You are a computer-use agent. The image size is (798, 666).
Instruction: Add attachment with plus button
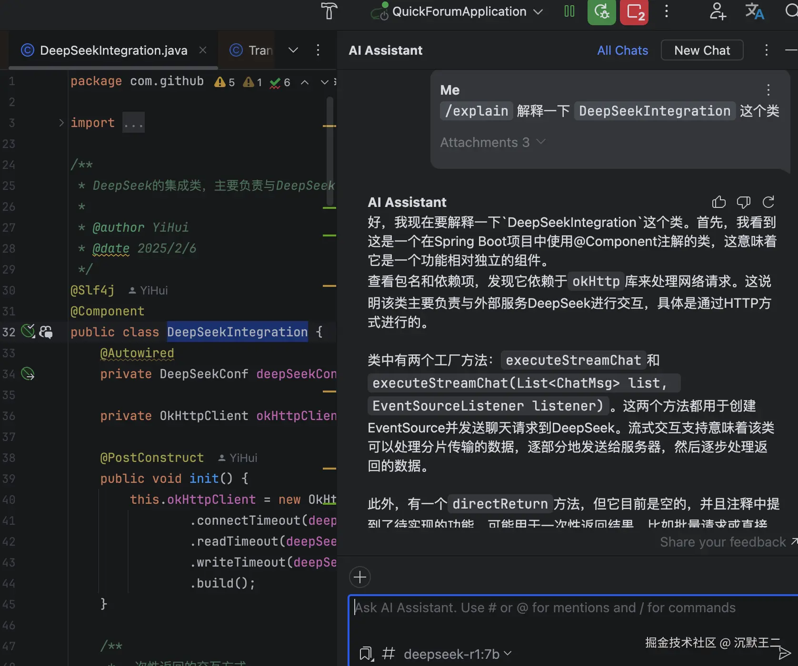(x=360, y=578)
